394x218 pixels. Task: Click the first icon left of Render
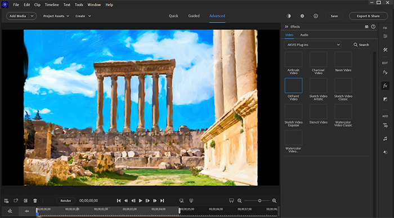pyautogui.click(x=6, y=201)
